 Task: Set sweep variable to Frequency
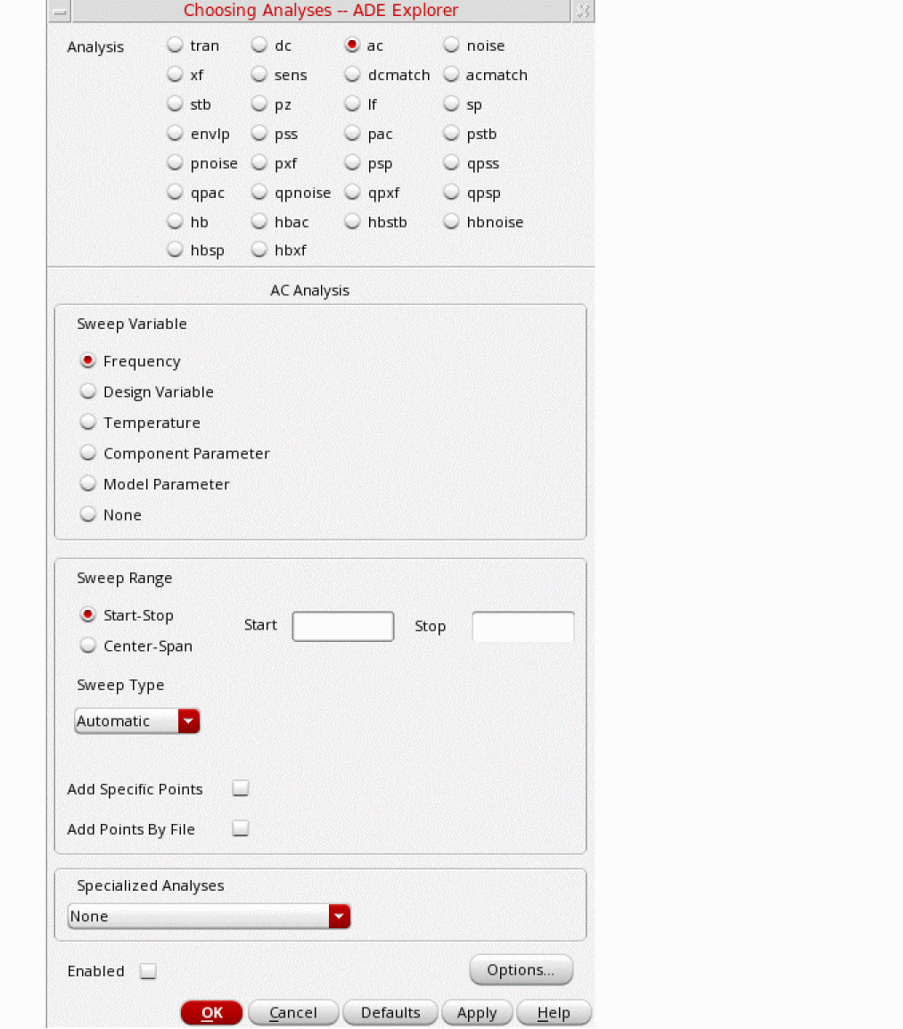(x=88, y=361)
